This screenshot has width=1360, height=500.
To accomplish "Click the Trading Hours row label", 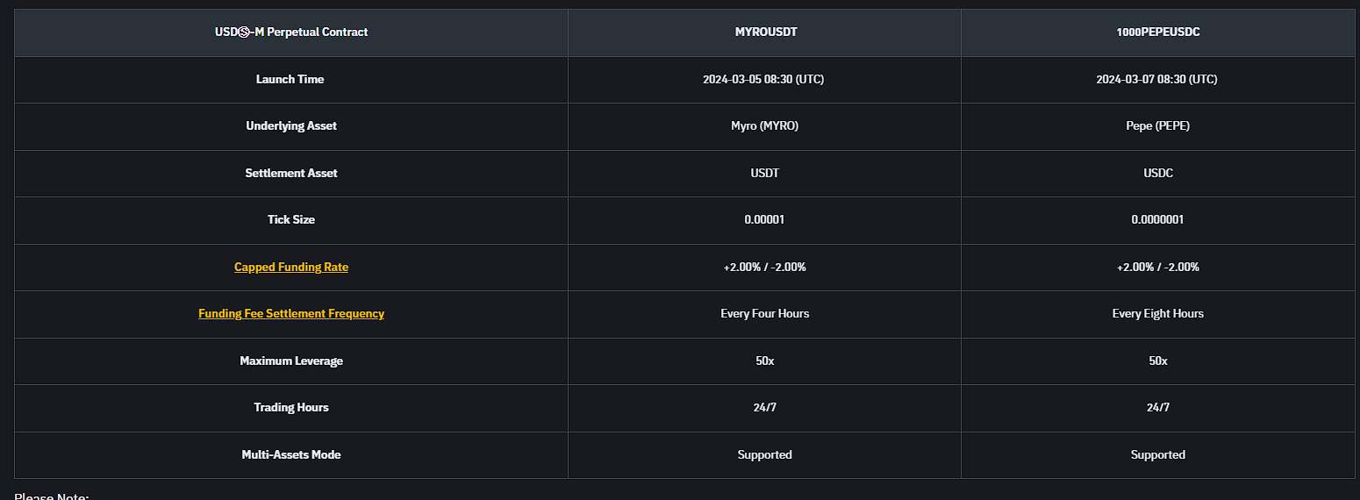I will 290,407.
